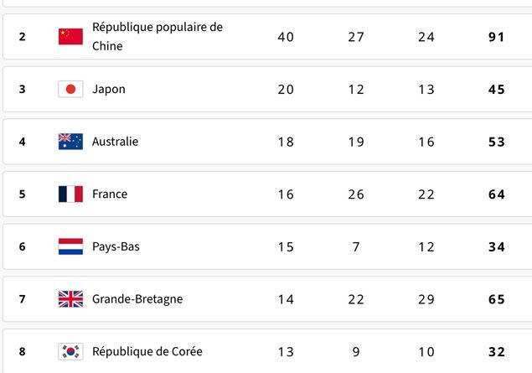Click the Australia flag icon

(70, 142)
